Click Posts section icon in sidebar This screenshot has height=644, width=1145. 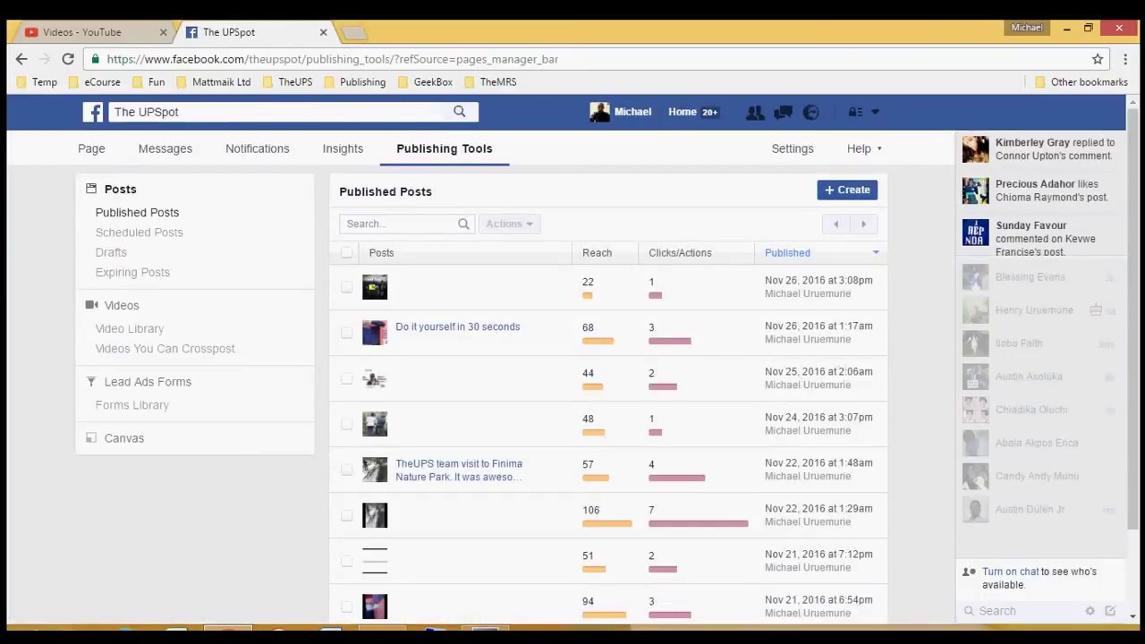tap(91, 189)
